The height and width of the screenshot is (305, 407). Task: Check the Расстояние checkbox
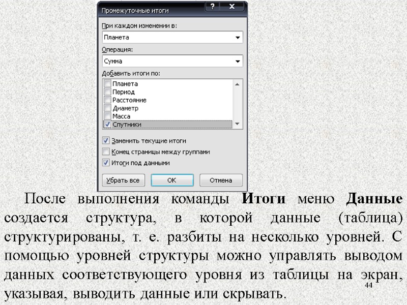point(107,100)
